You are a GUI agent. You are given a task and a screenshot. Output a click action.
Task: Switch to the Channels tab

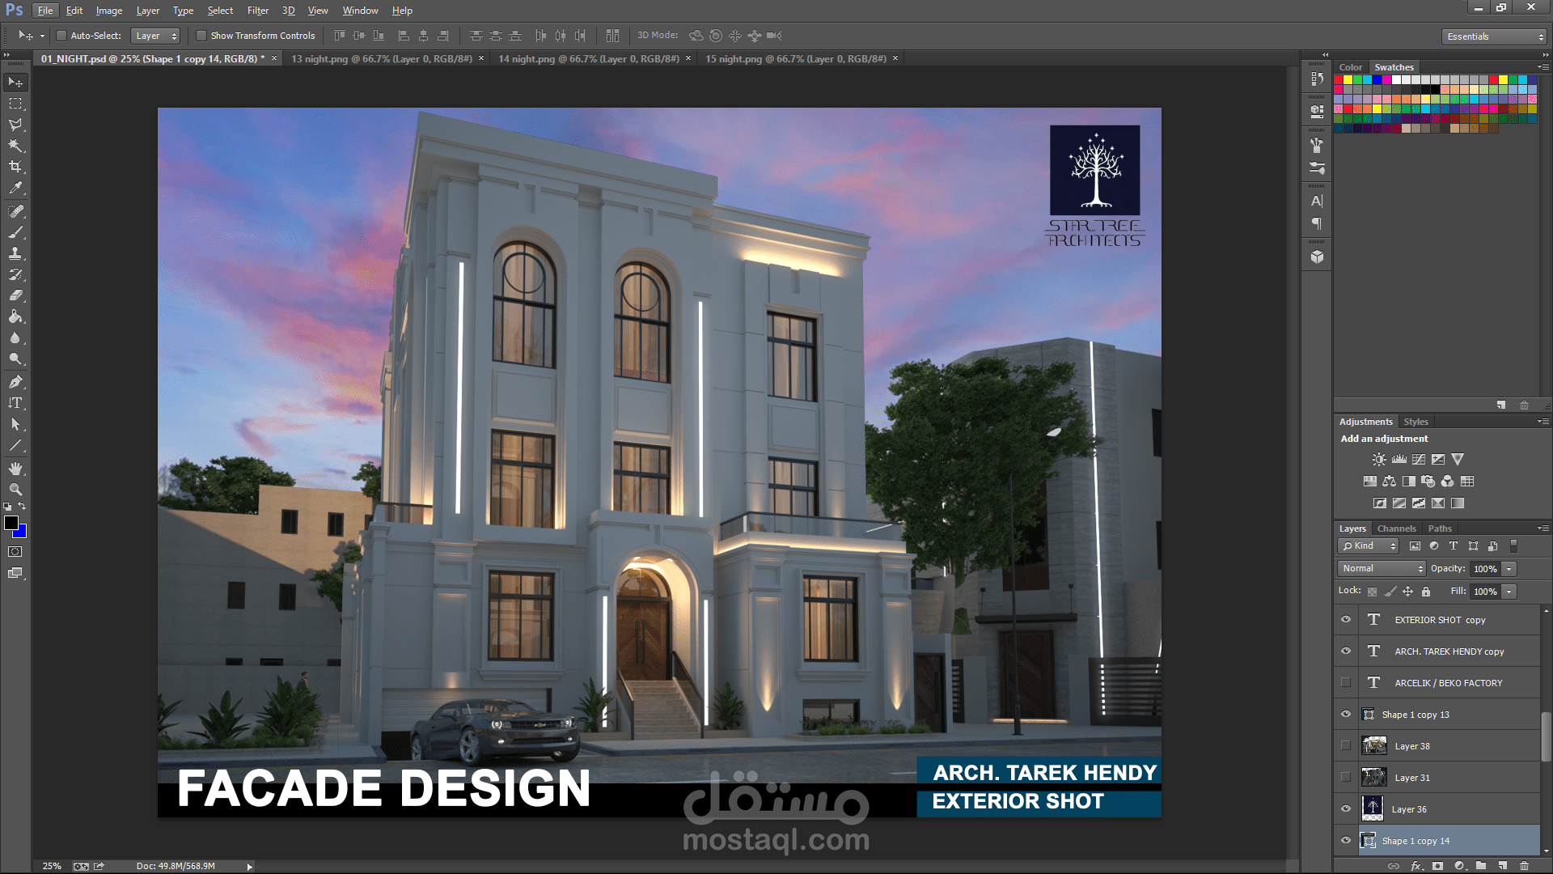coord(1396,528)
